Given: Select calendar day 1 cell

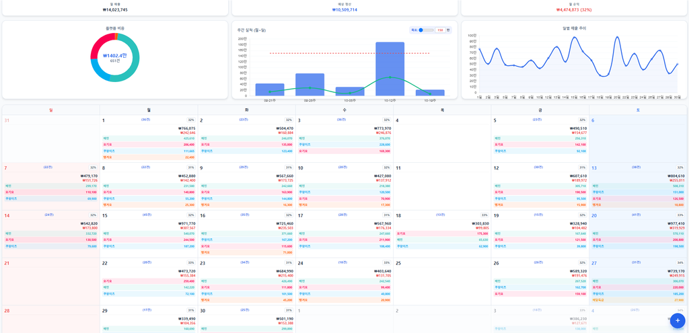Looking at the screenshot, I should coord(149,139).
